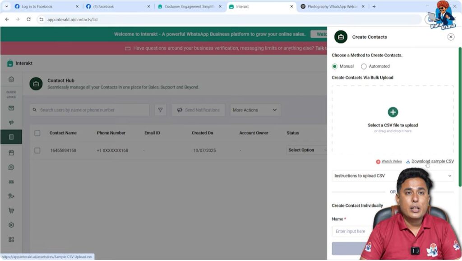Open the apps grid icon in sidebar

point(11,239)
